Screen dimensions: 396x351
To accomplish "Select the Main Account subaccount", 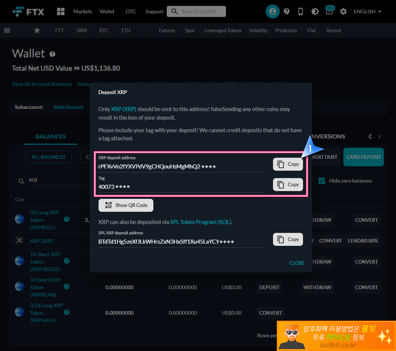I will [x=69, y=107].
